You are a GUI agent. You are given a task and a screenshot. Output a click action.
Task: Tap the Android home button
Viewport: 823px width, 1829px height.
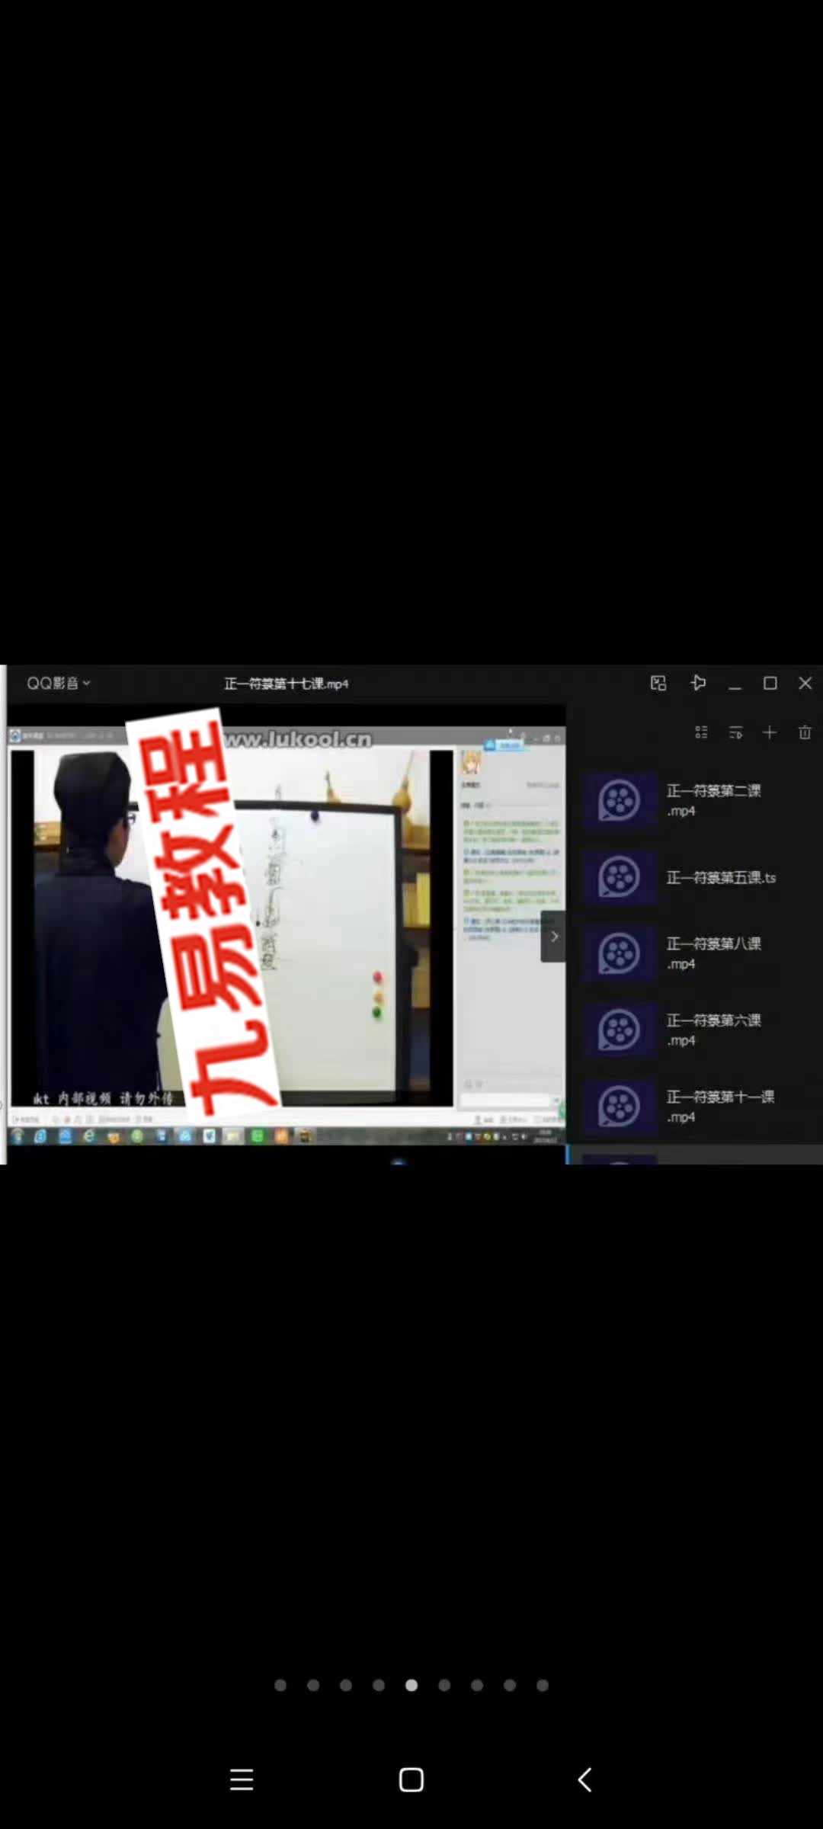411,1779
